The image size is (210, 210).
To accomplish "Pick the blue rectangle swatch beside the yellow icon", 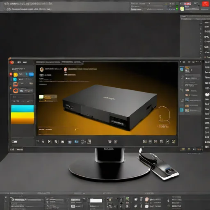I will click(31, 74).
